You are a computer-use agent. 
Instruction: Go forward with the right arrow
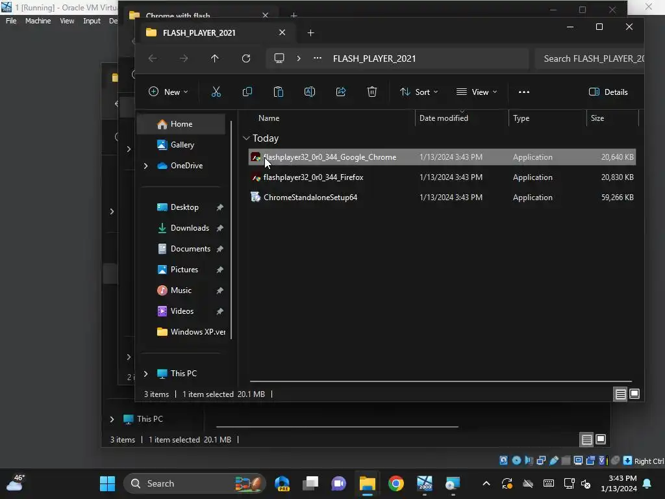[x=184, y=58]
